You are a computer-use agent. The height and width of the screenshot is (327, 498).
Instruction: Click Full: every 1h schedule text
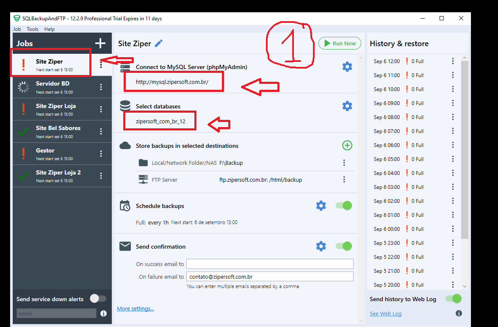tap(152, 222)
